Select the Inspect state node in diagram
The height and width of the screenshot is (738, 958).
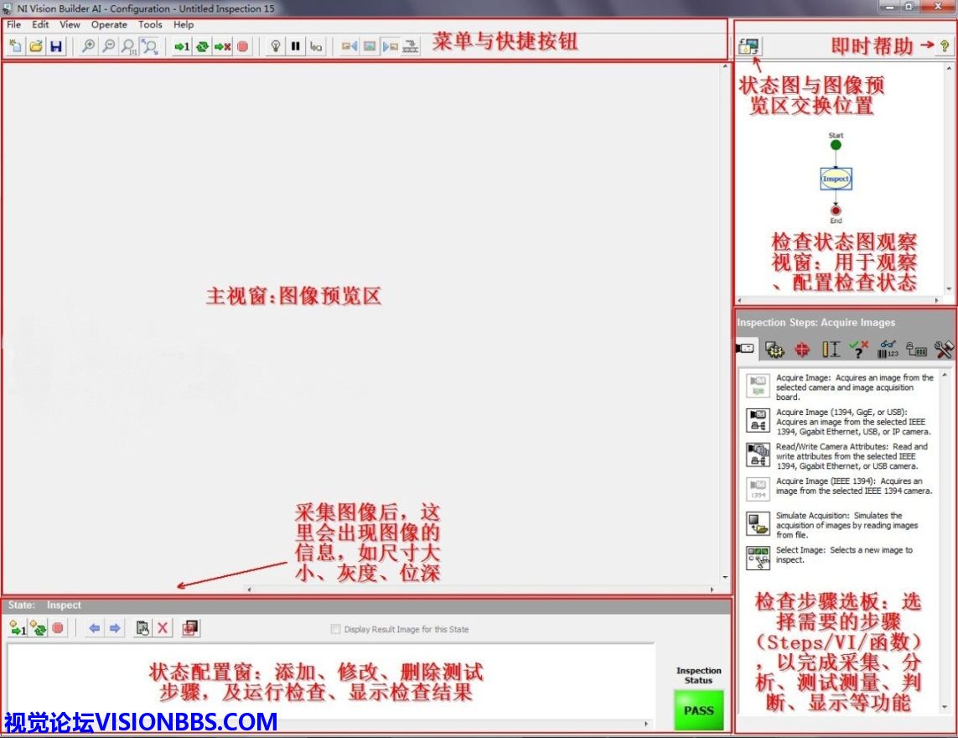click(x=836, y=179)
